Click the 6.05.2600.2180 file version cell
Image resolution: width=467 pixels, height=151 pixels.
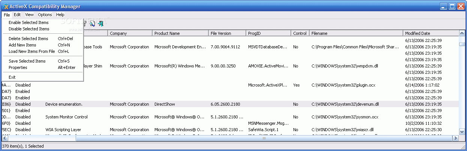point(225,104)
